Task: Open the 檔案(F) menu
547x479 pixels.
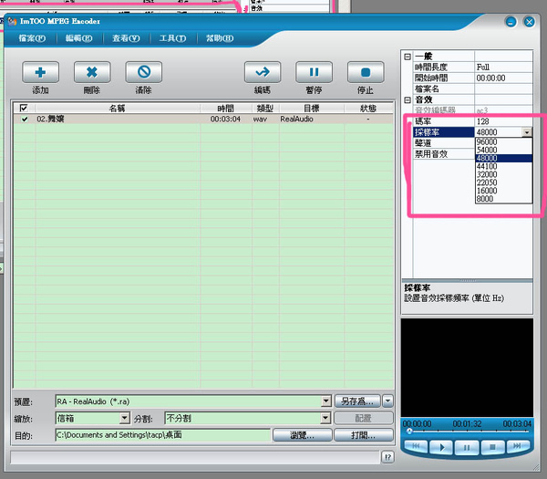Action: [x=32, y=38]
